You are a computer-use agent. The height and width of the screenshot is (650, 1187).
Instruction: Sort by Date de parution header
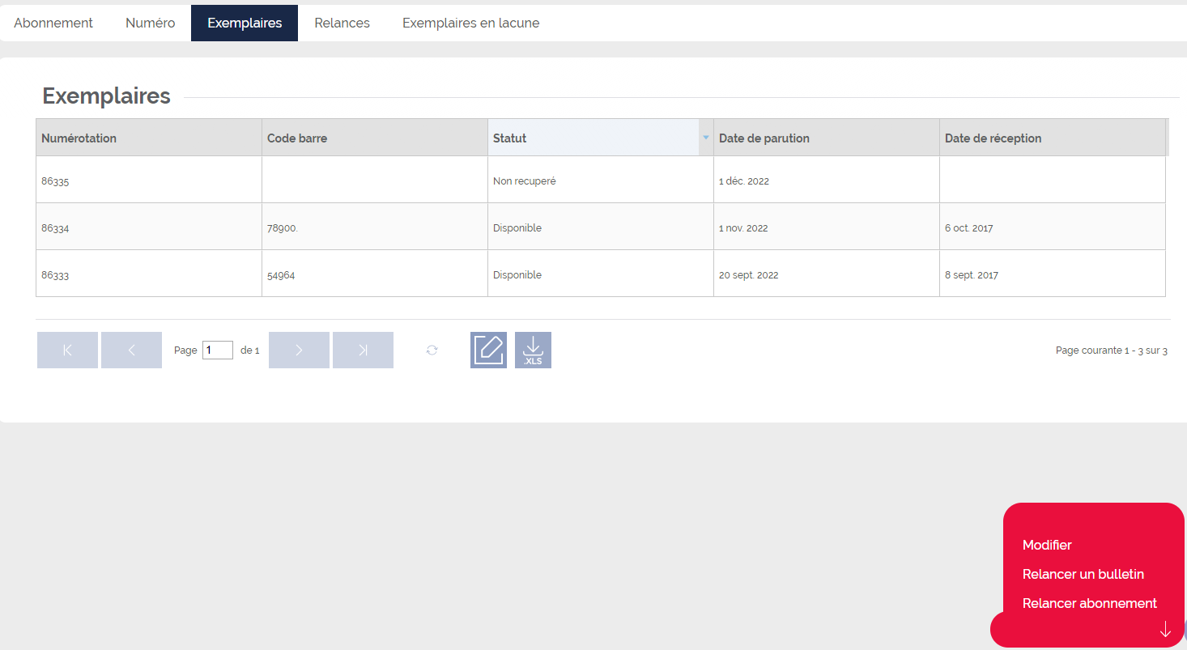point(826,138)
